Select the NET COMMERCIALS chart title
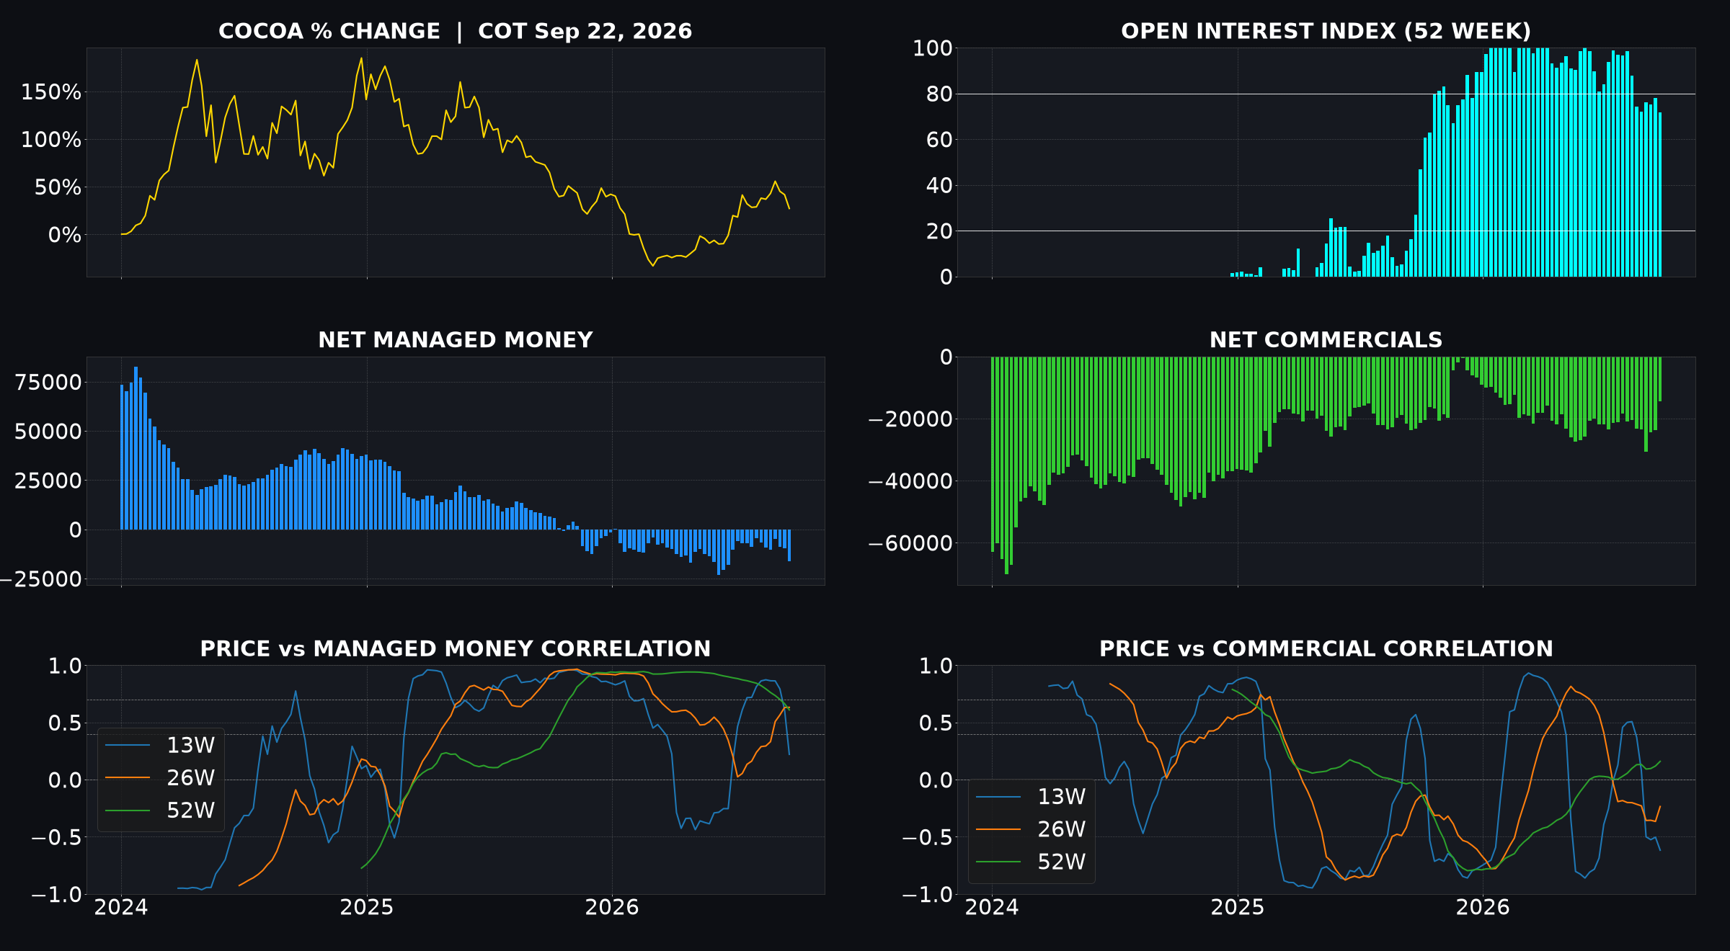Viewport: 1730px width, 951px height. (1326, 340)
